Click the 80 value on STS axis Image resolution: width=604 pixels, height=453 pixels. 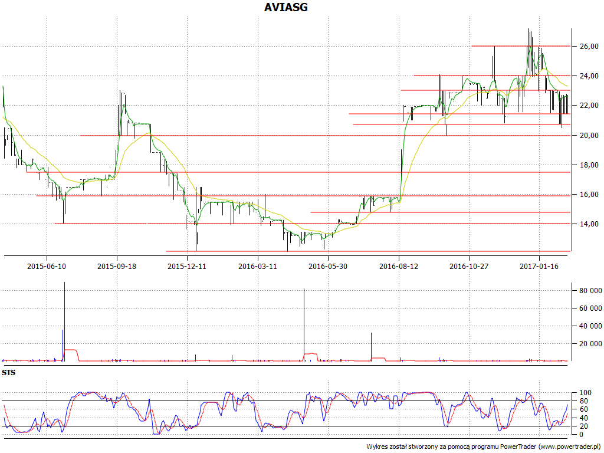[x=584, y=401]
